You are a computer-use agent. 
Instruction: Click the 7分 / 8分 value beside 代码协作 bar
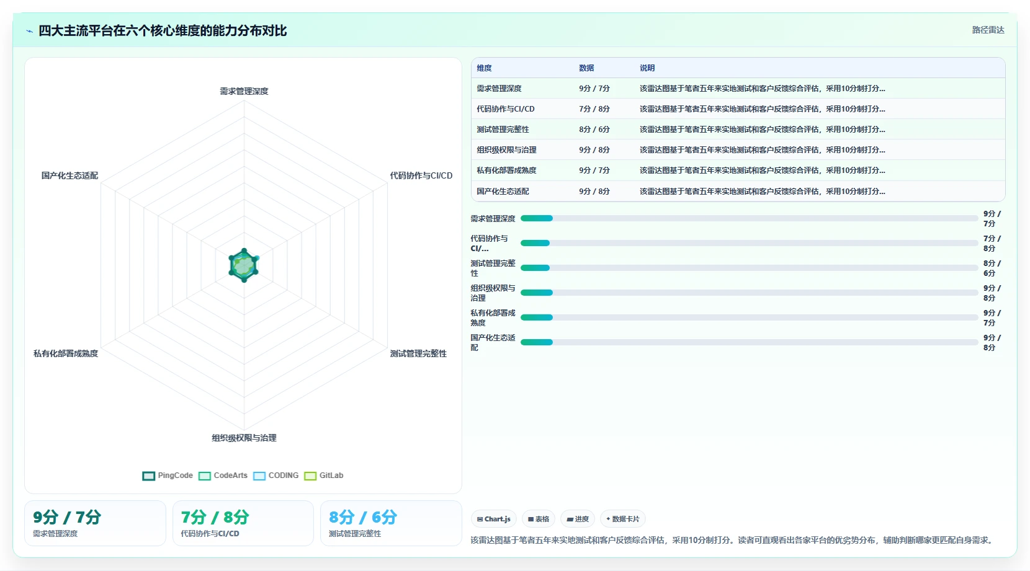(992, 243)
